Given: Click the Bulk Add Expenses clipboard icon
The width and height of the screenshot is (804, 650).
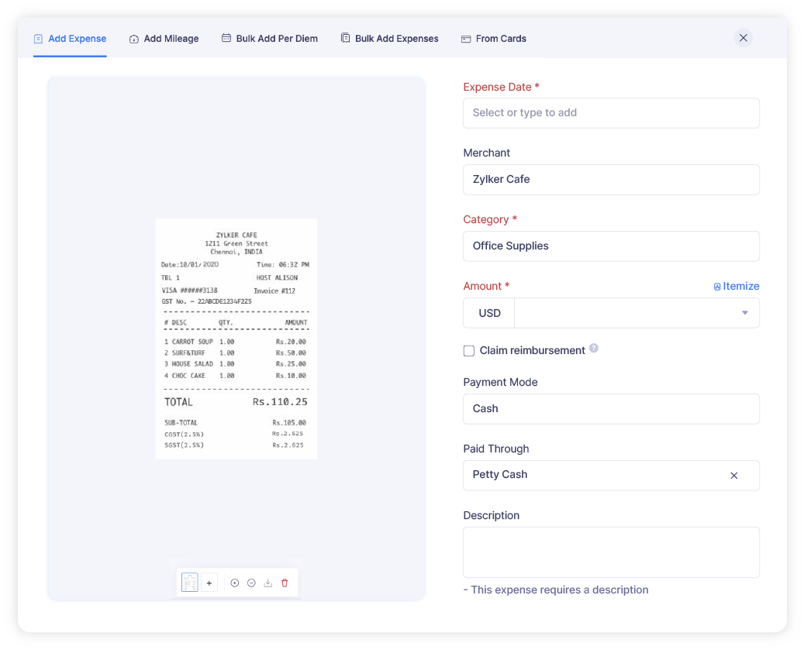Looking at the screenshot, I should [344, 38].
